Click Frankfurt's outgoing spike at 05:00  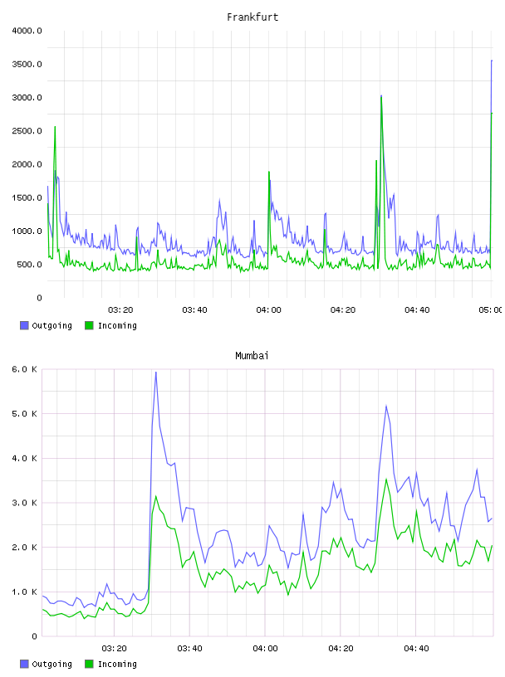[x=492, y=61]
